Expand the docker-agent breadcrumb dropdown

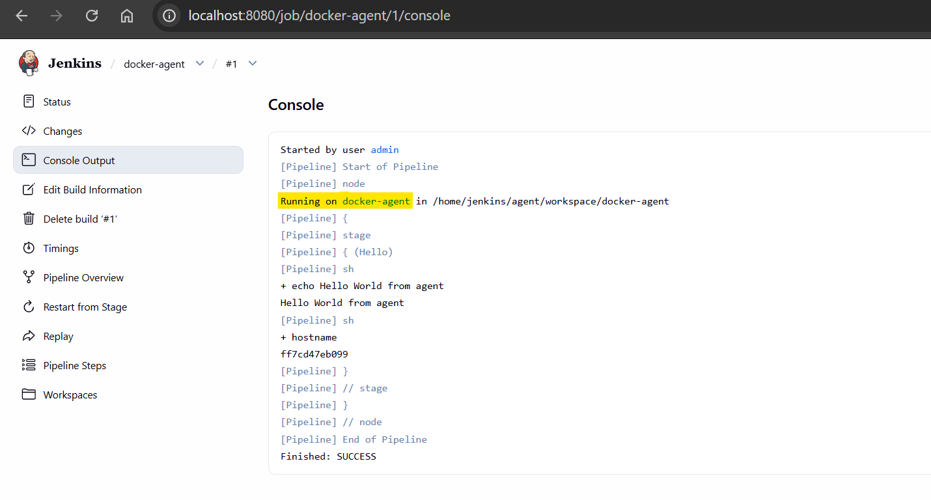coord(200,63)
